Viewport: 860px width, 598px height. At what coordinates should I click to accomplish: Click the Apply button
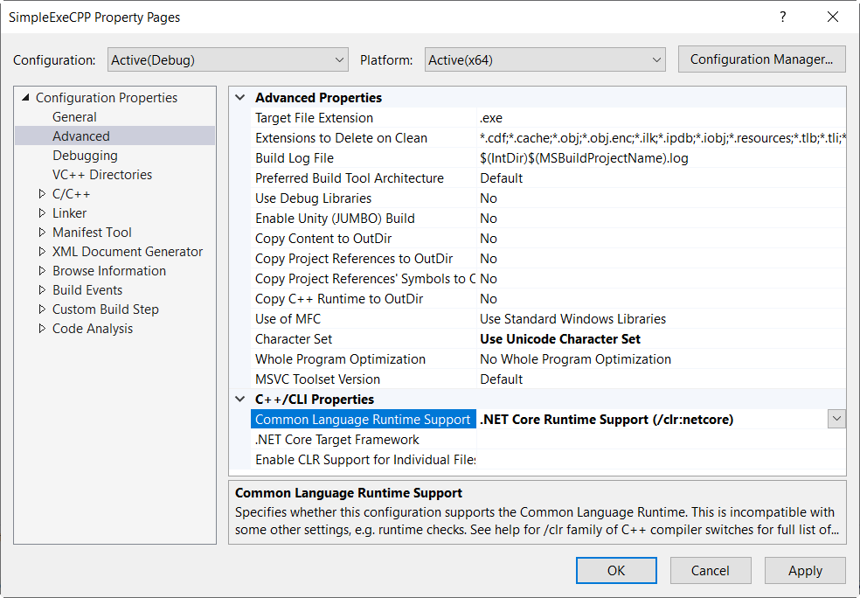point(804,571)
